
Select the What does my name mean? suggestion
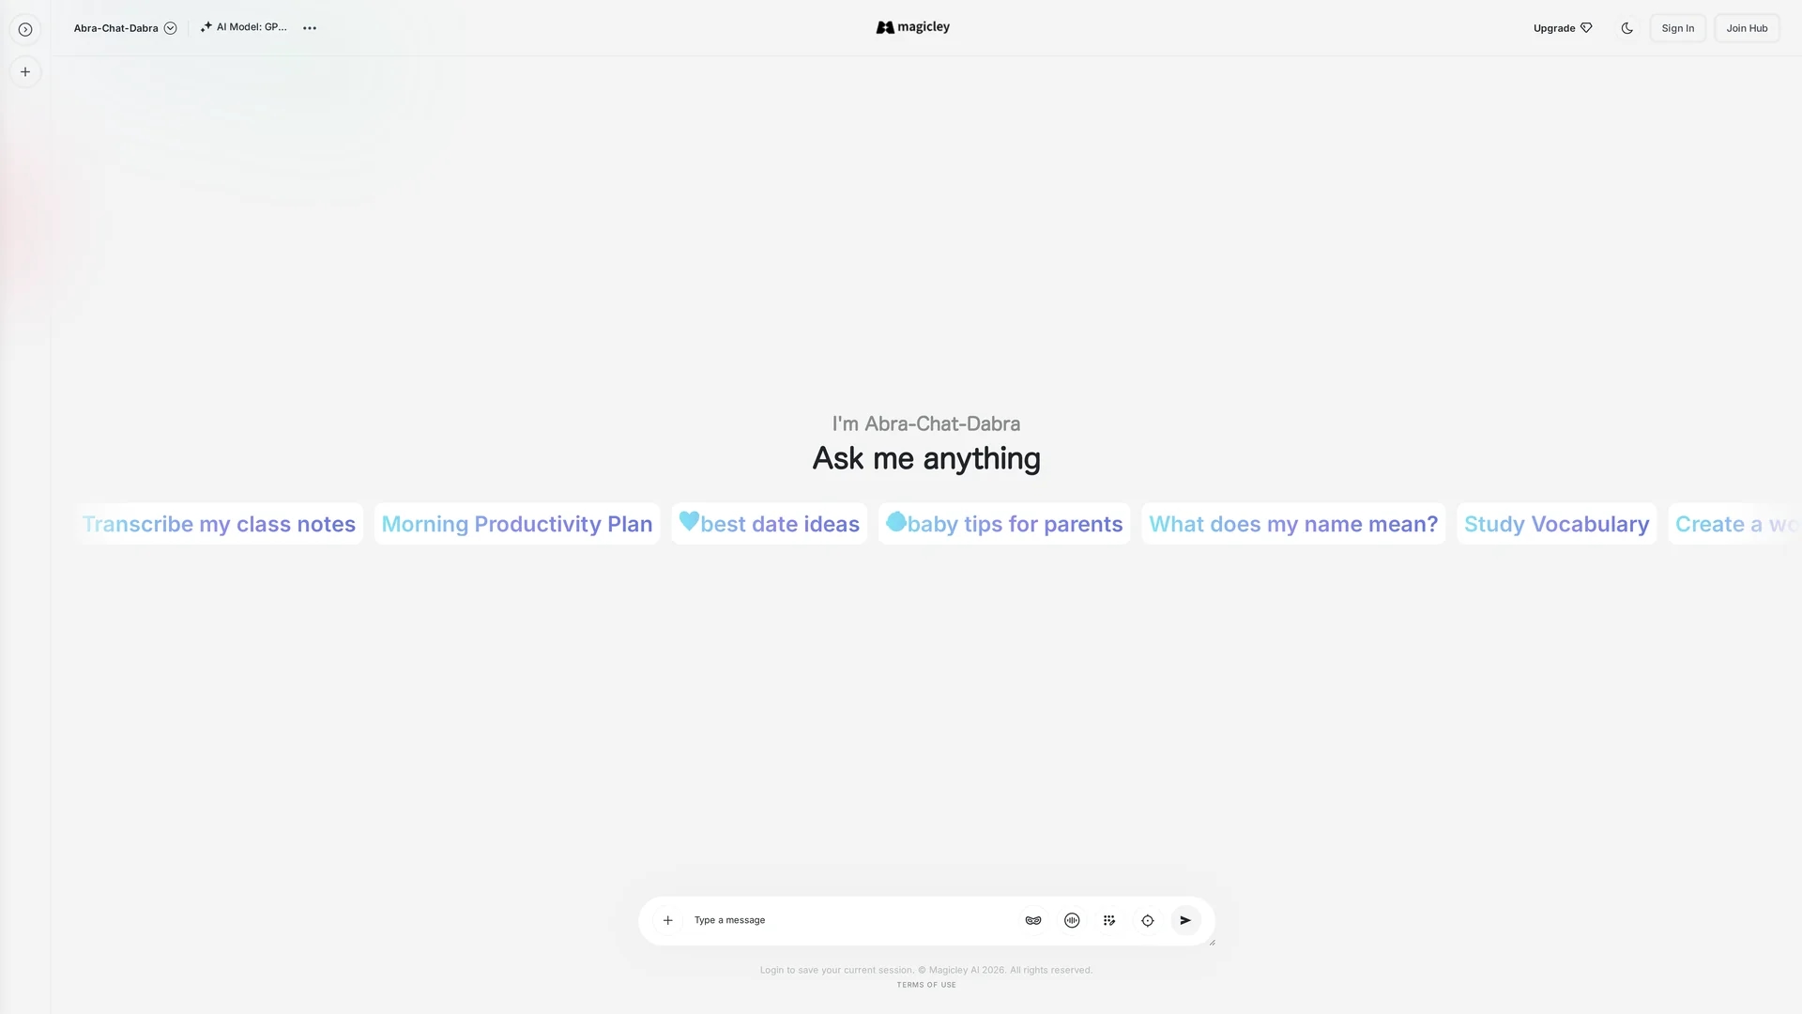(x=1293, y=524)
